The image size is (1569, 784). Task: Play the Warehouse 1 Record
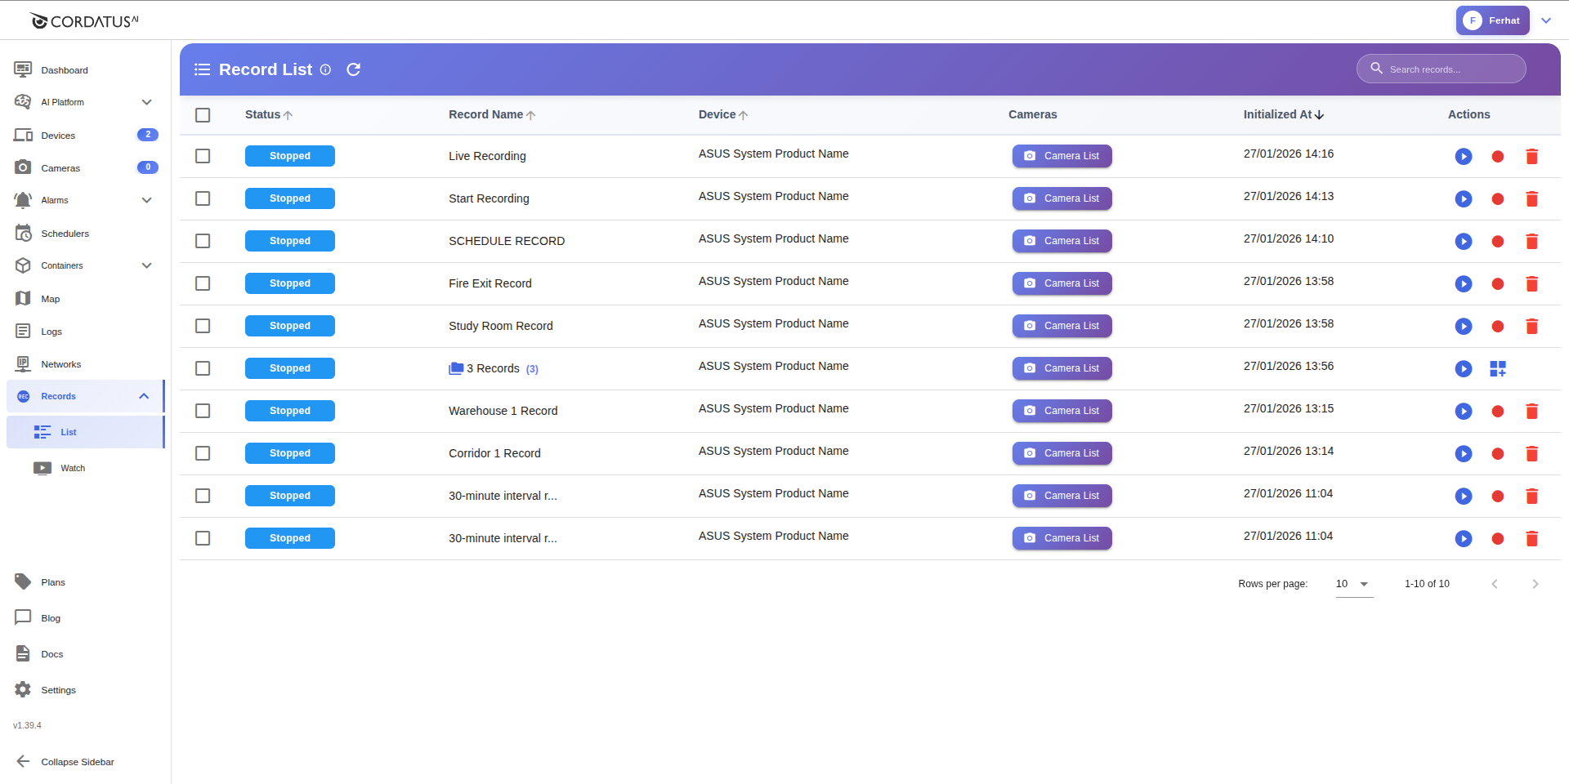pos(1463,411)
